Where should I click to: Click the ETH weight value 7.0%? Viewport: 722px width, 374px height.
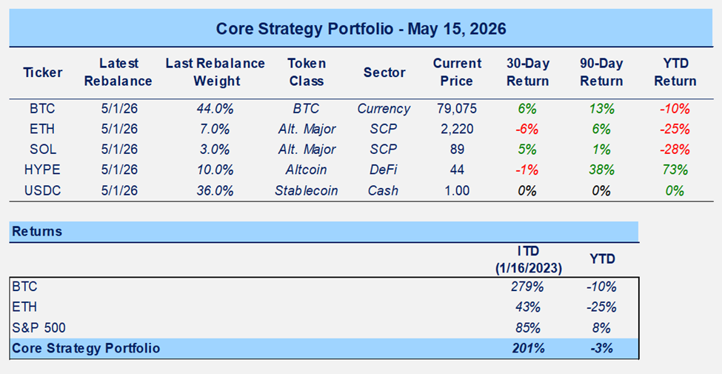[x=214, y=130]
